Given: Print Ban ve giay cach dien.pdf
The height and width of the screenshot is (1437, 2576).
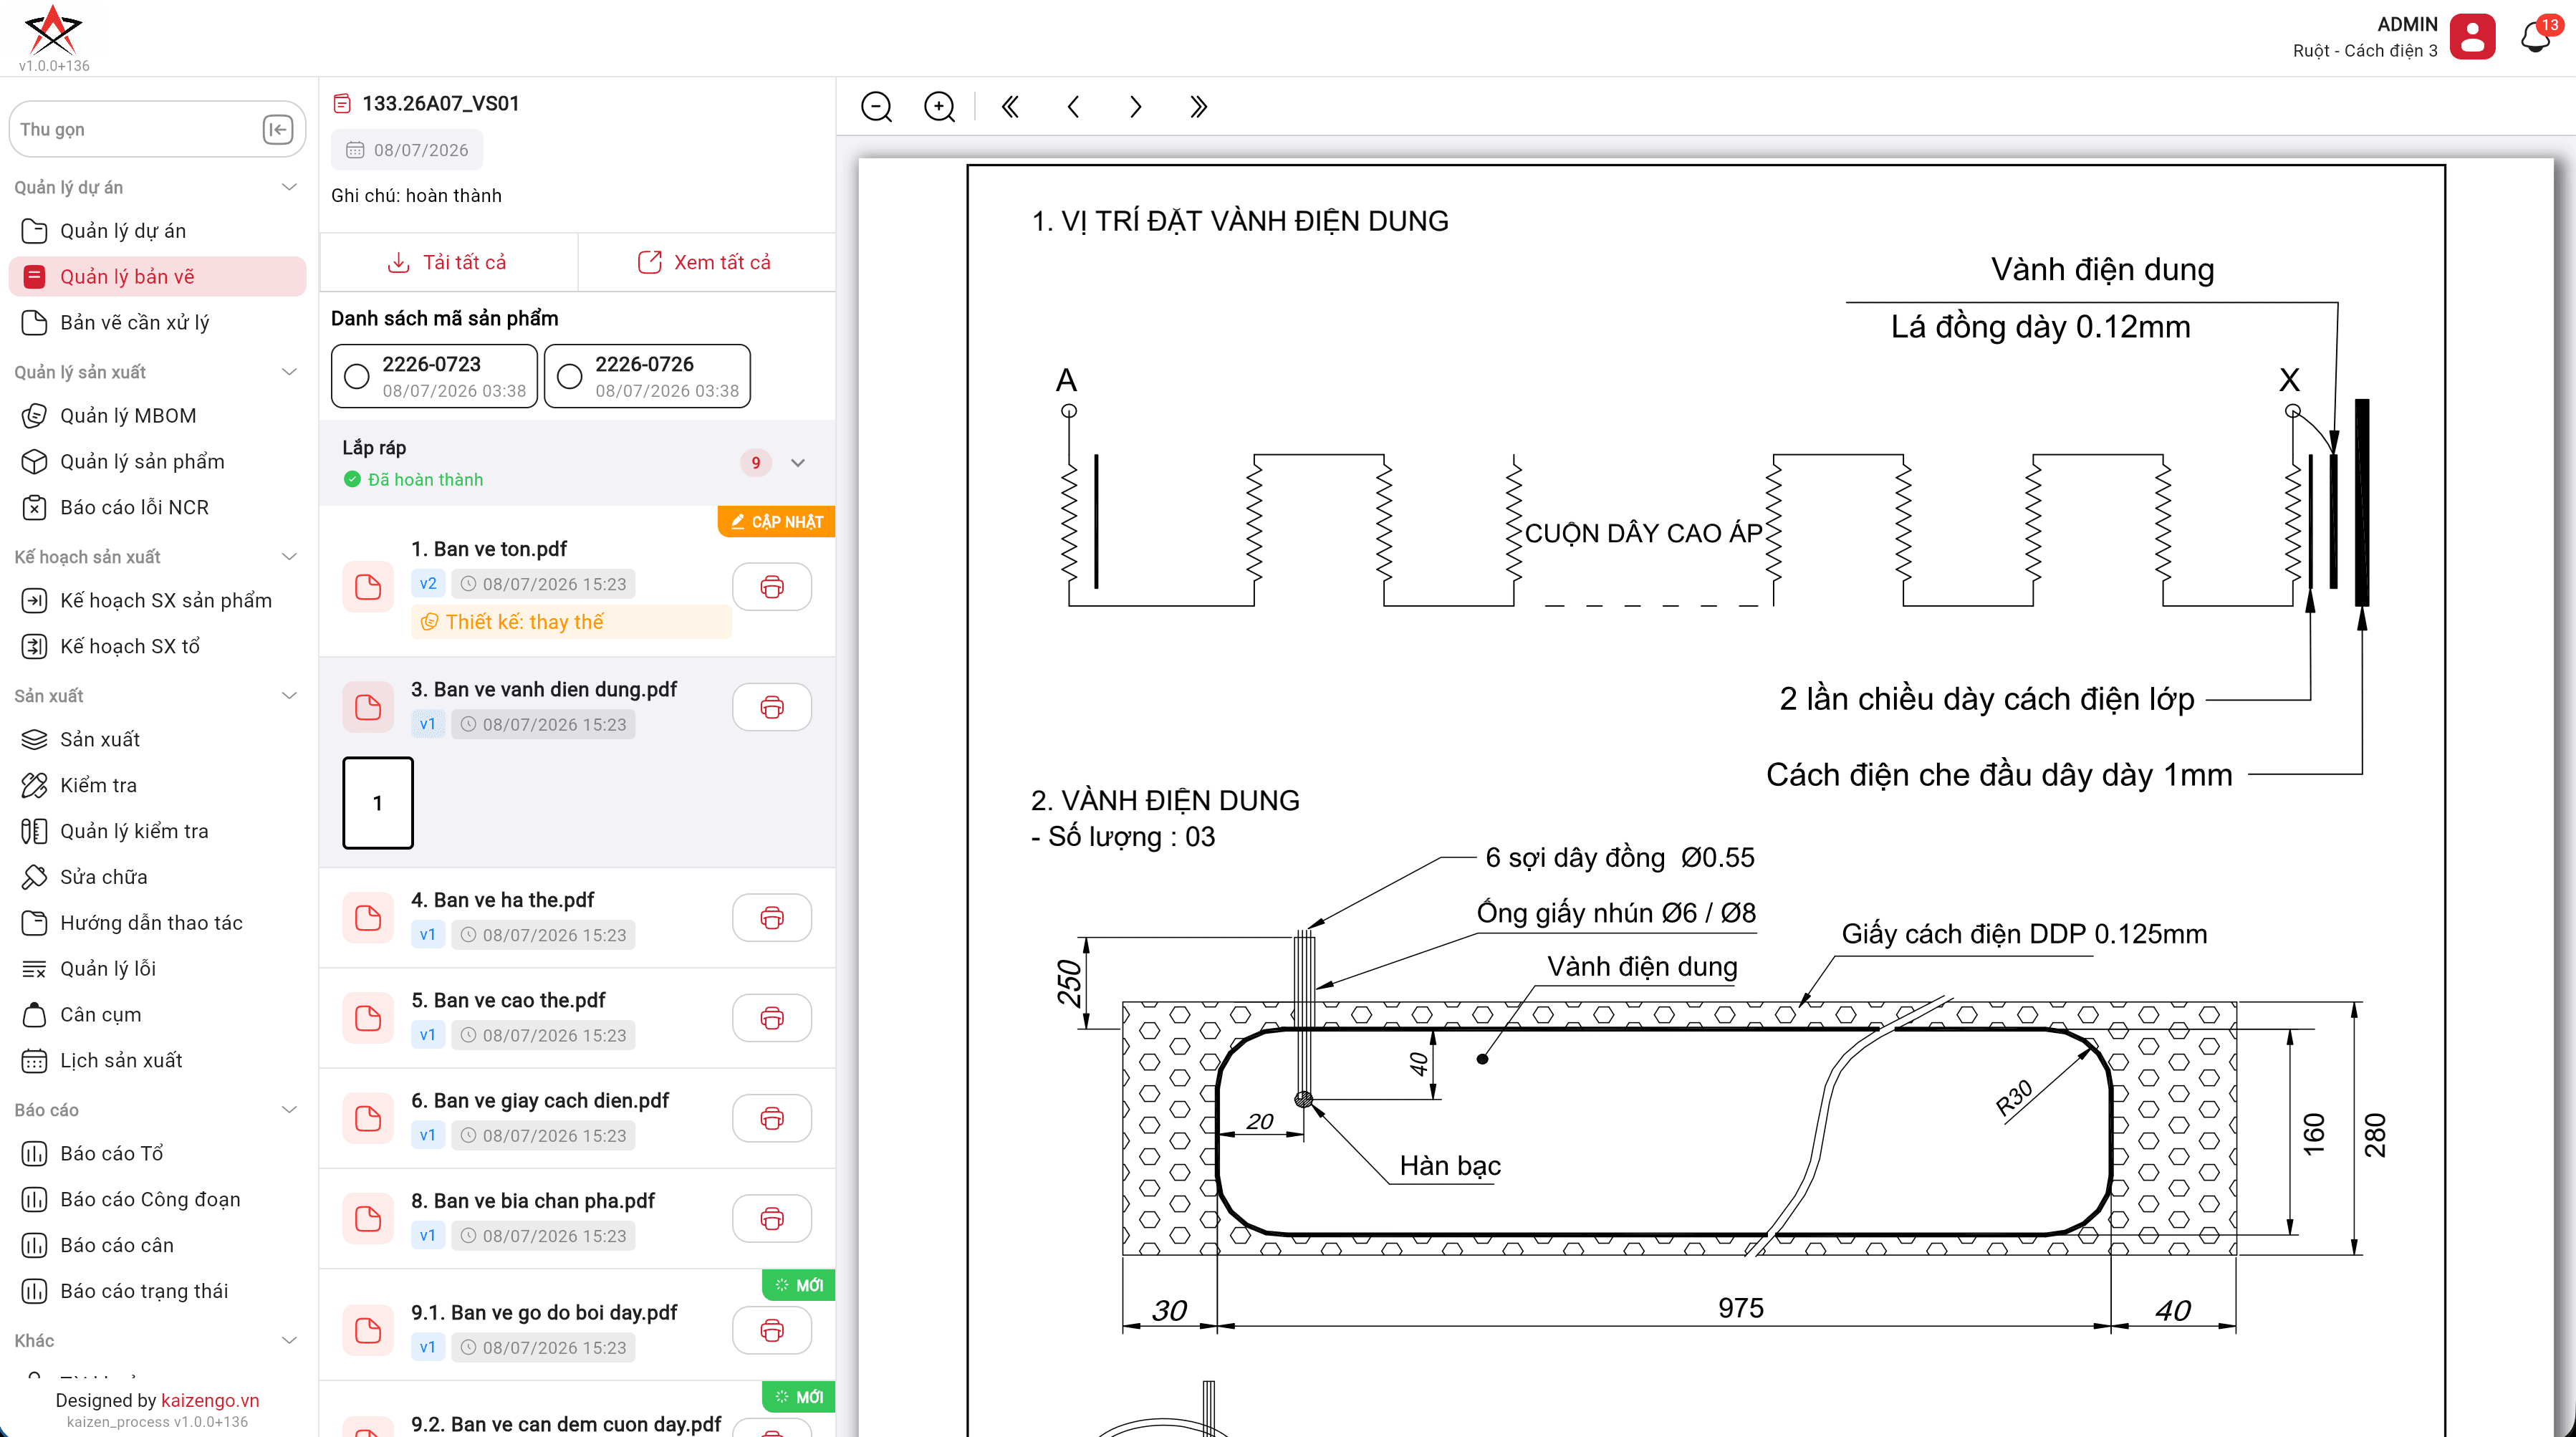Looking at the screenshot, I should tap(772, 1118).
